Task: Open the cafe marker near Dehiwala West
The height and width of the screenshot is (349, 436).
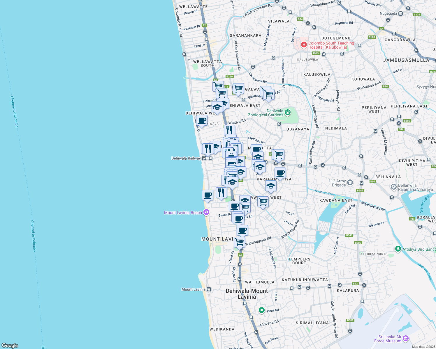Action: (x=202, y=120)
